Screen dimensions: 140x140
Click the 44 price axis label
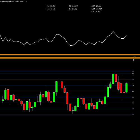point(133,97)
